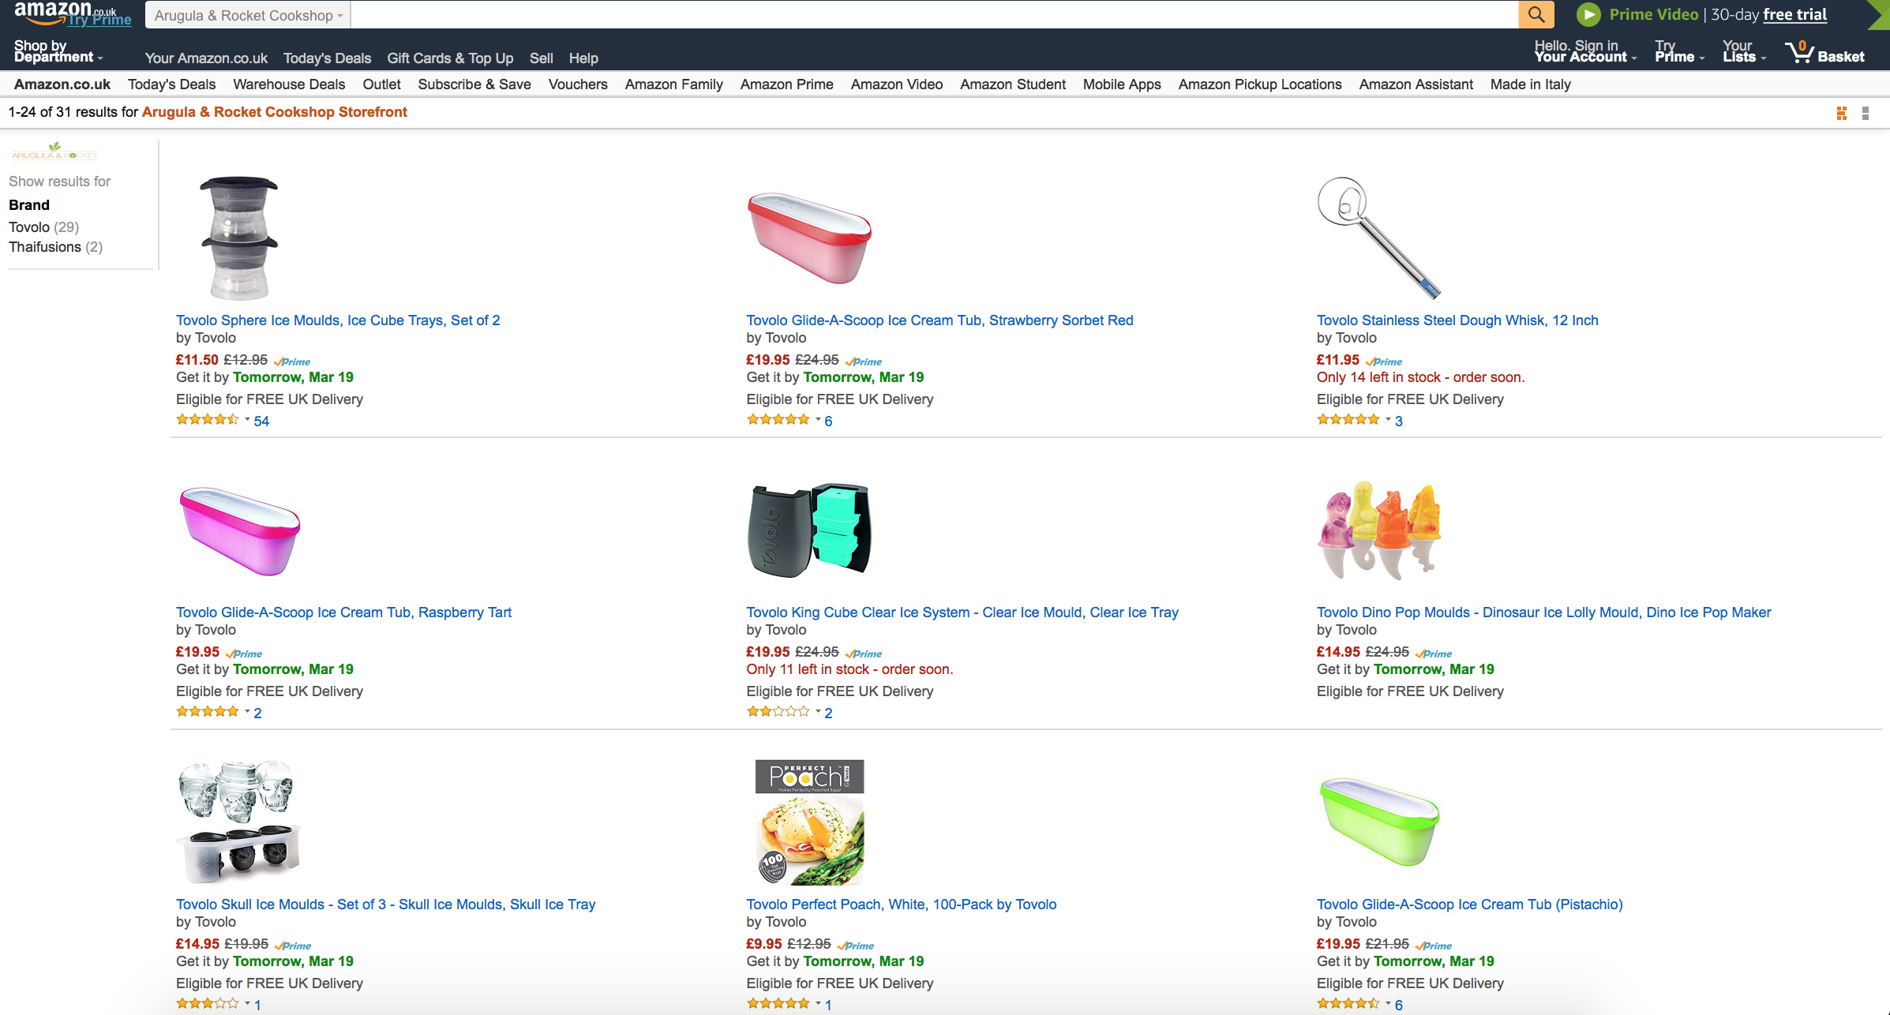Screen dimensions: 1890x1015
Task: Click the pink Raspberry Tart tub image
Action: pyautogui.click(x=240, y=530)
